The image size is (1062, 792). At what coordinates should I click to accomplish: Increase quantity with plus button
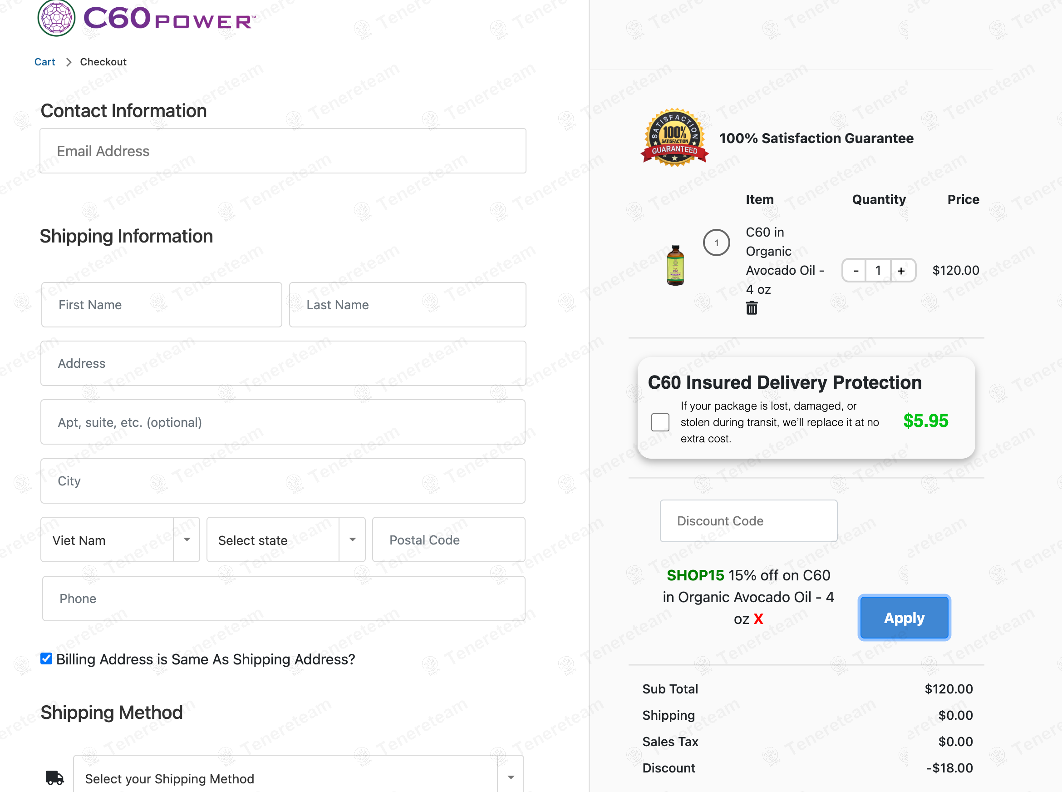pos(901,271)
